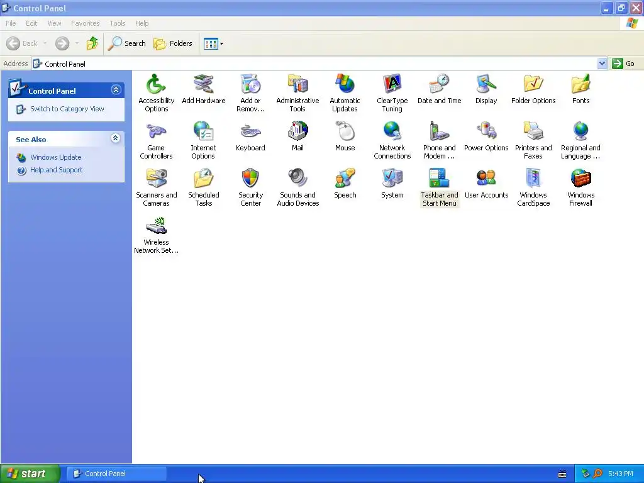
Task: Select Game Controllers icon
Action: point(156,140)
